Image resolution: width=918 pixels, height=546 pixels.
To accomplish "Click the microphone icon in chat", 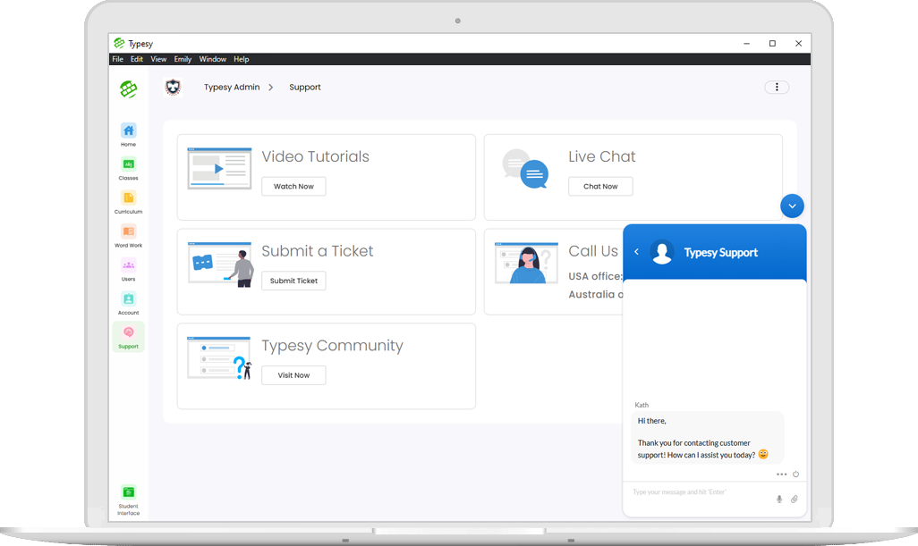I will [x=779, y=500].
